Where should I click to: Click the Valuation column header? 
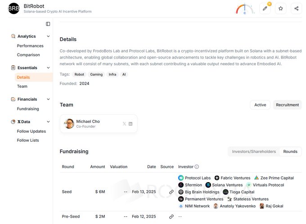(x=119, y=167)
